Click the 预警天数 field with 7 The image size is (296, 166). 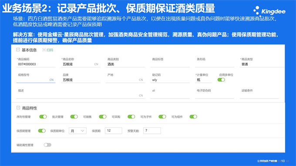(152, 130)
